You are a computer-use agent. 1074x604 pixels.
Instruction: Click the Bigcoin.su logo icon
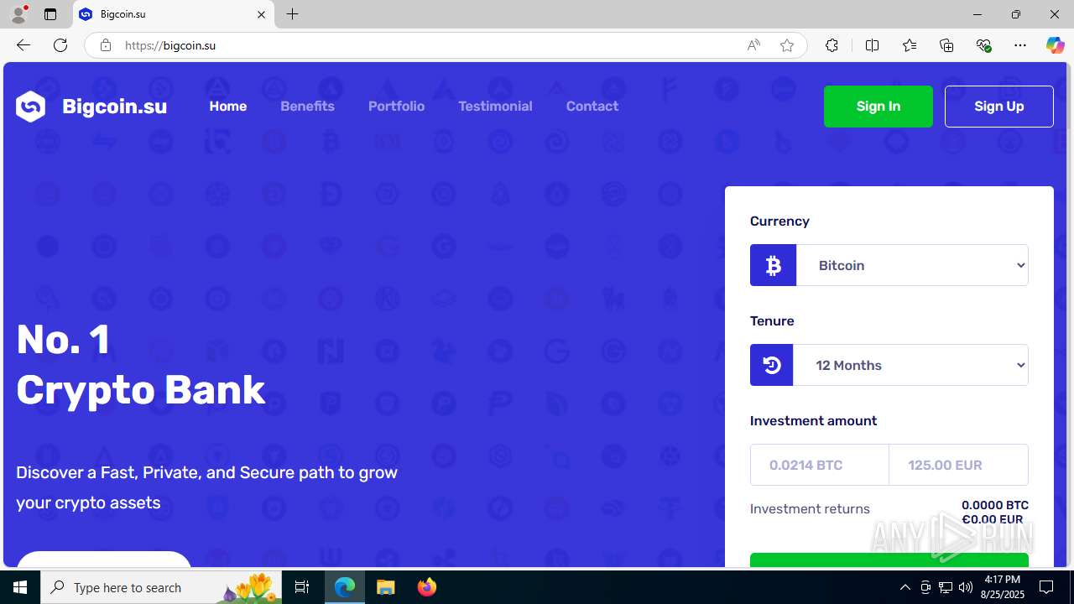(x=30, y=107)
